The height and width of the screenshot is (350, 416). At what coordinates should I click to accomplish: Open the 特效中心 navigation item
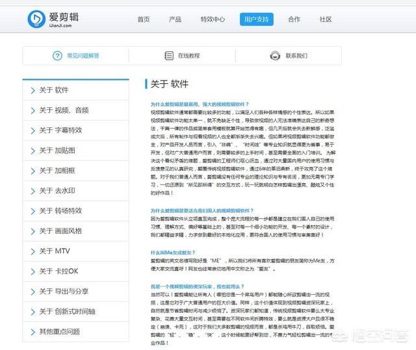213,19
